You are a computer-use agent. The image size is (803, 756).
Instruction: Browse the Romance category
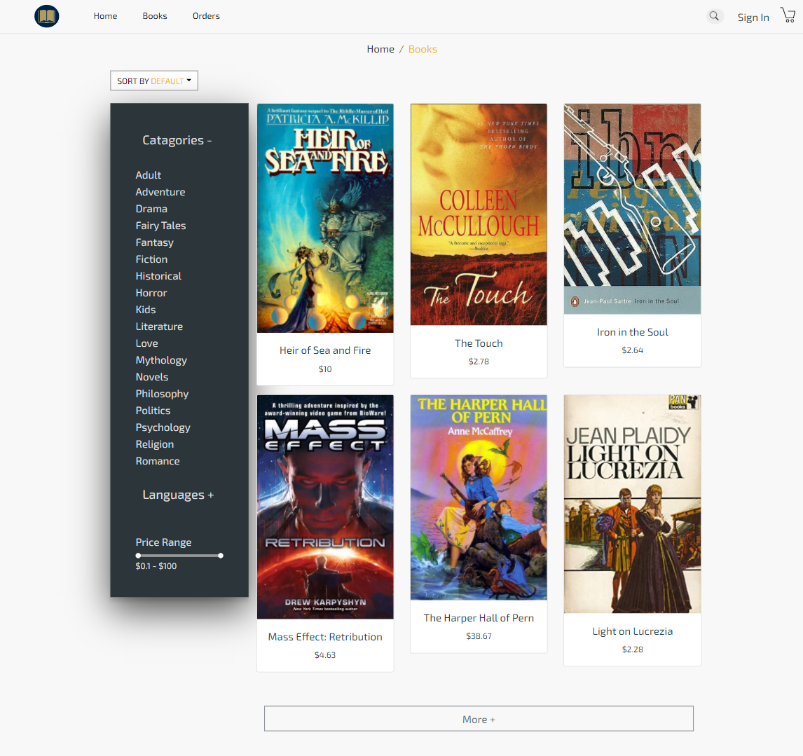(x=157, y=461)
